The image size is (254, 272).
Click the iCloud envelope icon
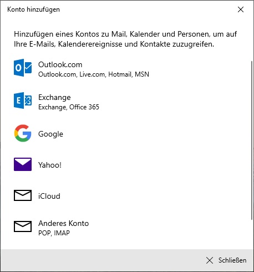click(x=23, y=195)
